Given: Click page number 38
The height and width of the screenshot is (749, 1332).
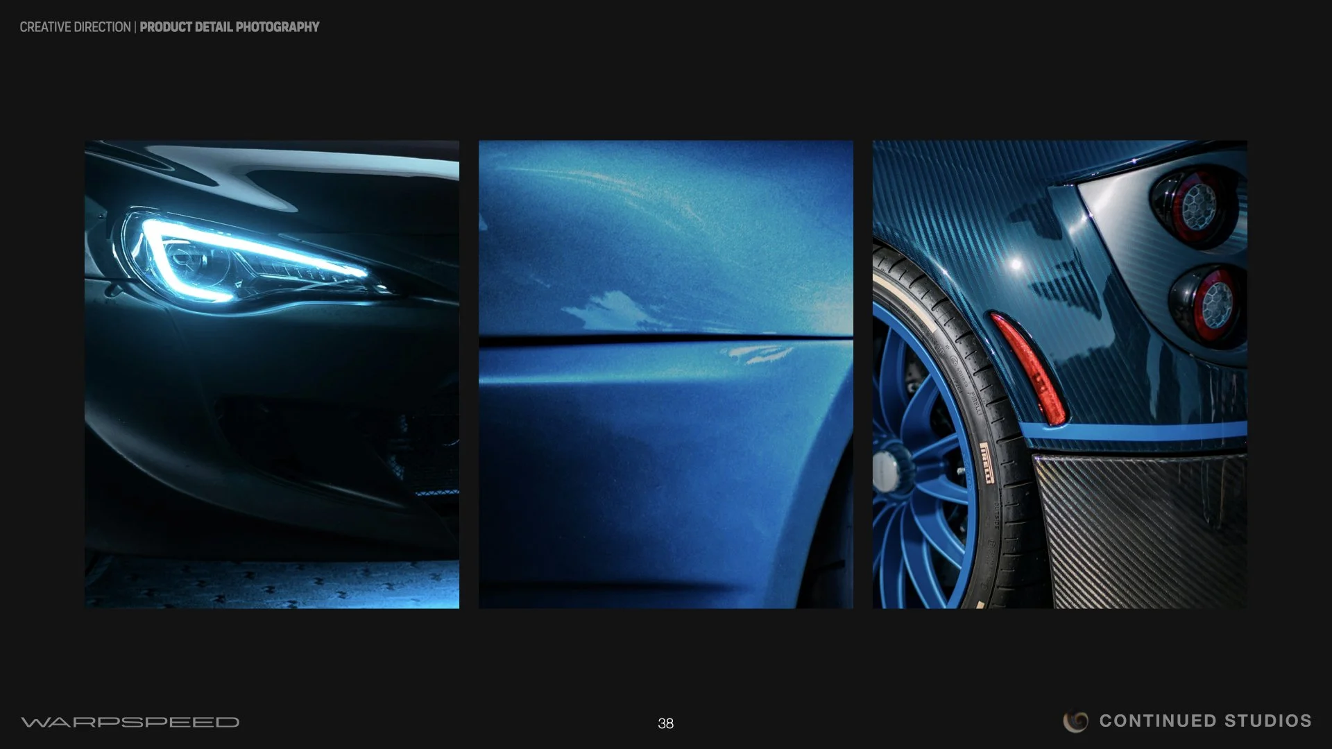Looking at the screenshot, I should point(665,723).
